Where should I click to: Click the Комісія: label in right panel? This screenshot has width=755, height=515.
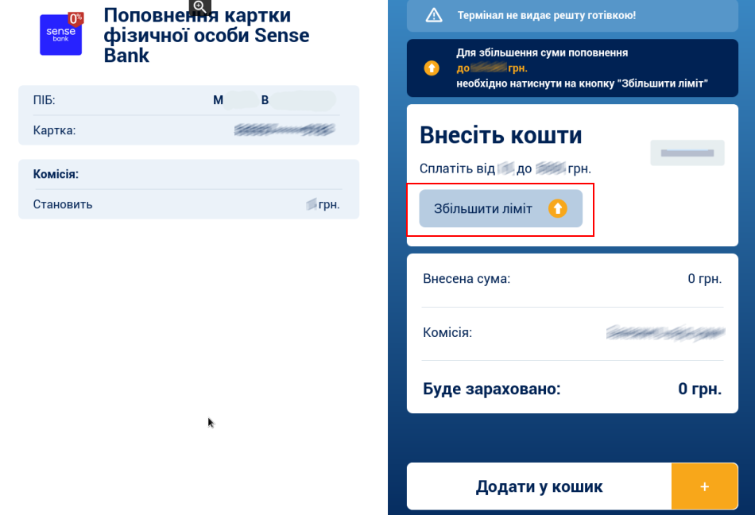click(447, 332)
